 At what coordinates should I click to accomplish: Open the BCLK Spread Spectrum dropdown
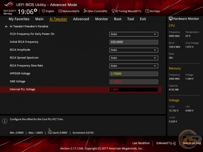click(134, 58)
